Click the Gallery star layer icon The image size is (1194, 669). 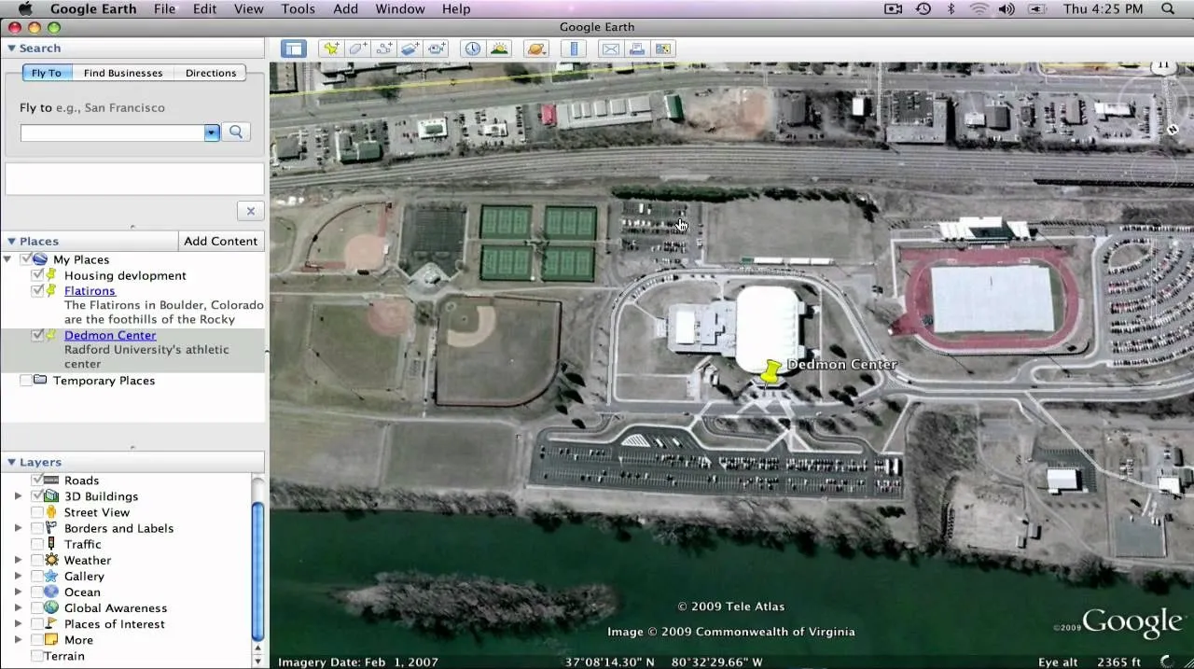pos(51,576)
